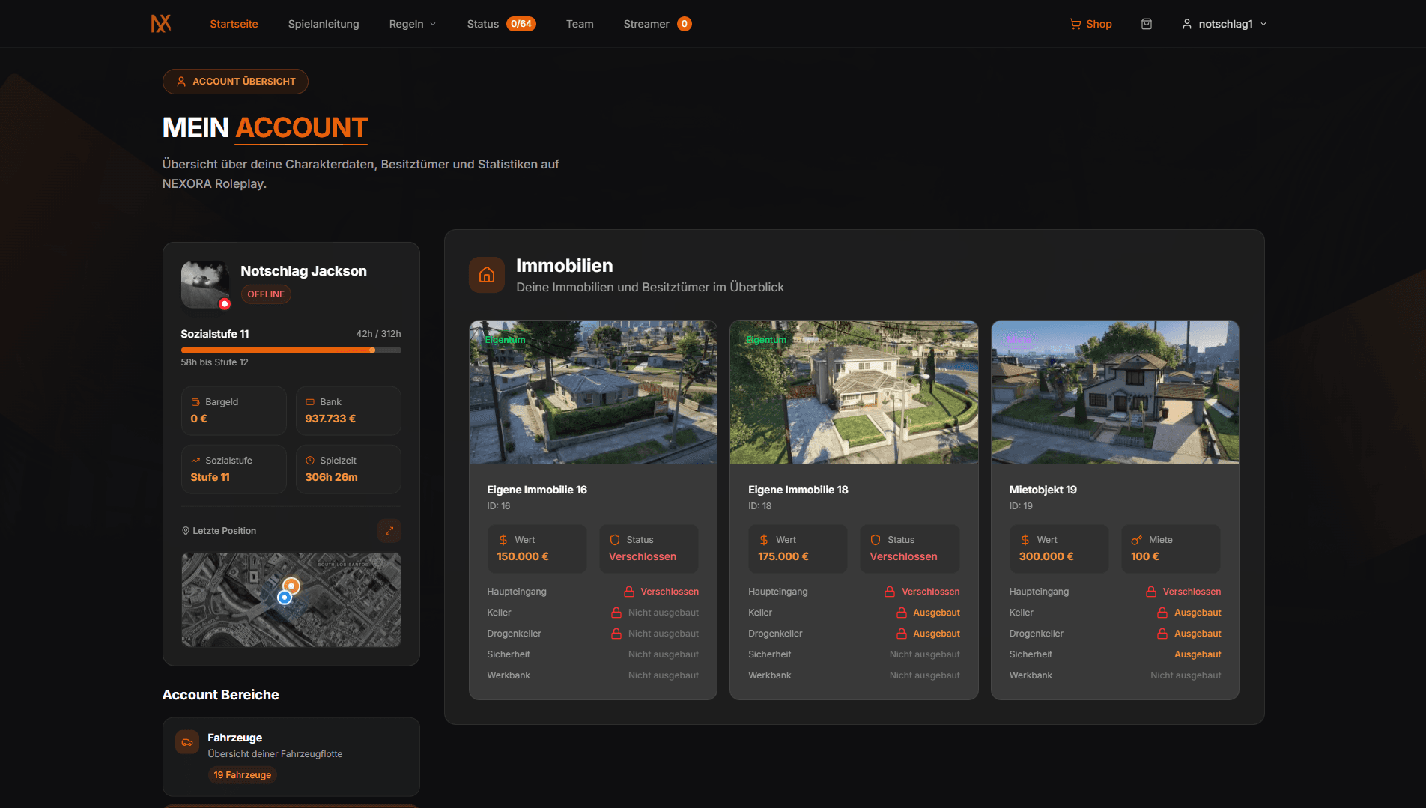
Task: Click the OFFLINE status badge
Action: point(266,294)
